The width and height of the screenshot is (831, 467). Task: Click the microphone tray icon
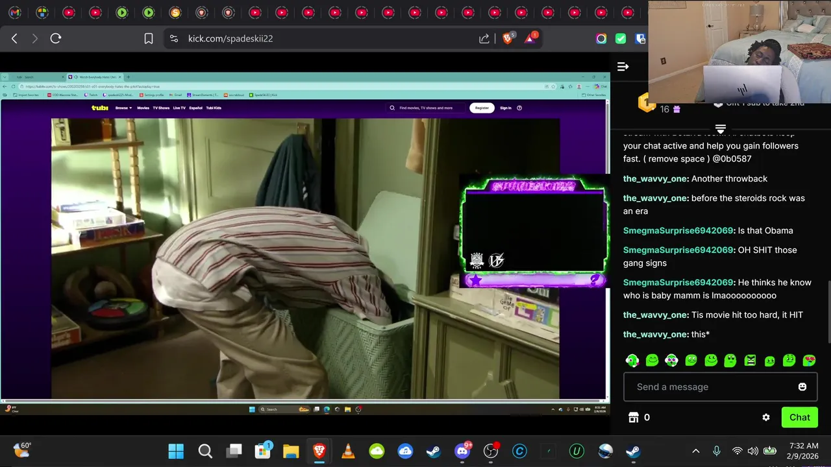717,451
